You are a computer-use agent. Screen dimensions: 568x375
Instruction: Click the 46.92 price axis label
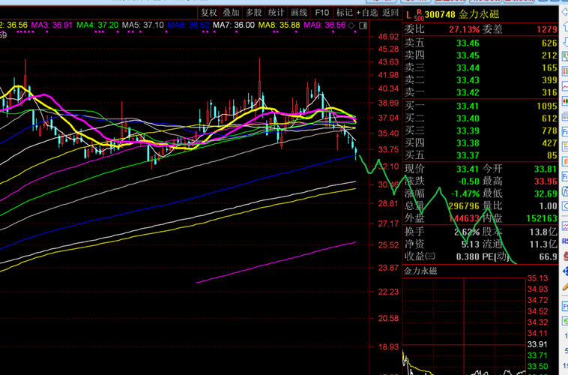pyautogui.click(x=388, y=37)
